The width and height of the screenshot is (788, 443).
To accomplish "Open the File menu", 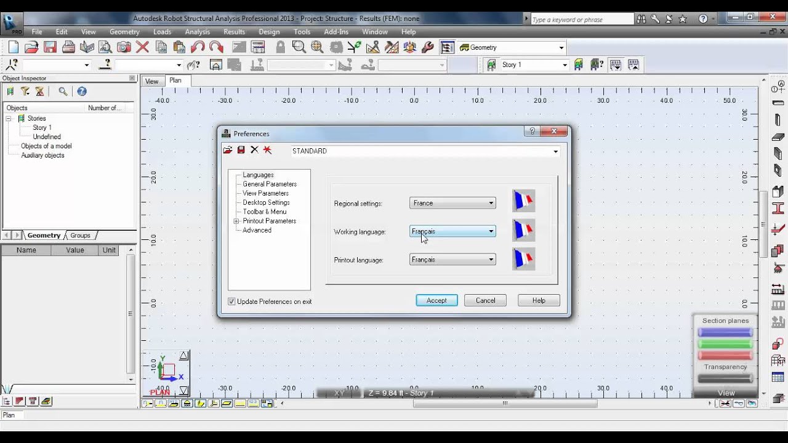I will (37, 32).
